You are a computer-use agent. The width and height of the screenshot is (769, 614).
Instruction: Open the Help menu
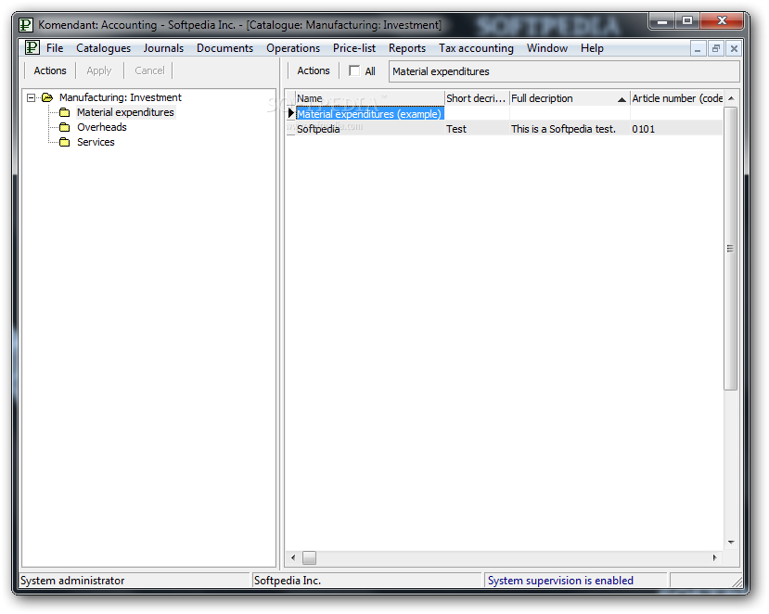[x=592, y=48]
